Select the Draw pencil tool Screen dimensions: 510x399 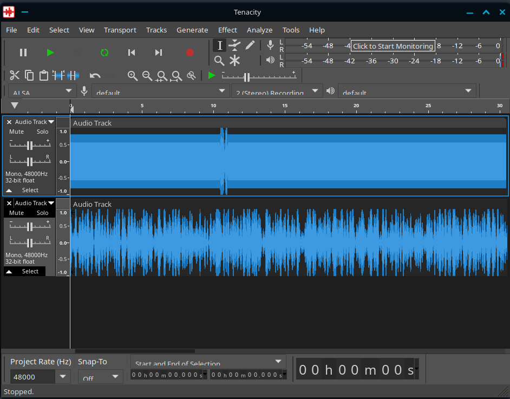250,45
